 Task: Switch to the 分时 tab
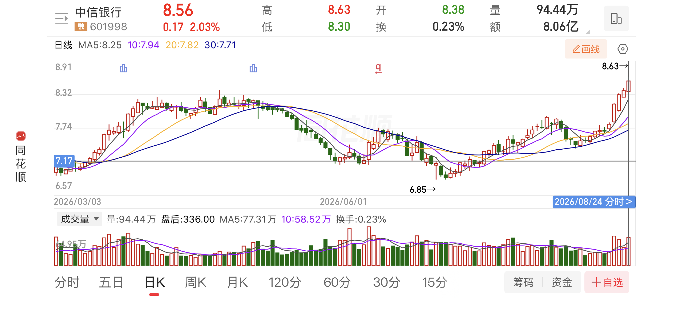coord(67,282)
